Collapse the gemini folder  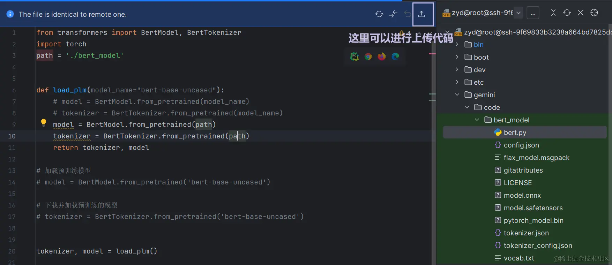coord(457,95)
